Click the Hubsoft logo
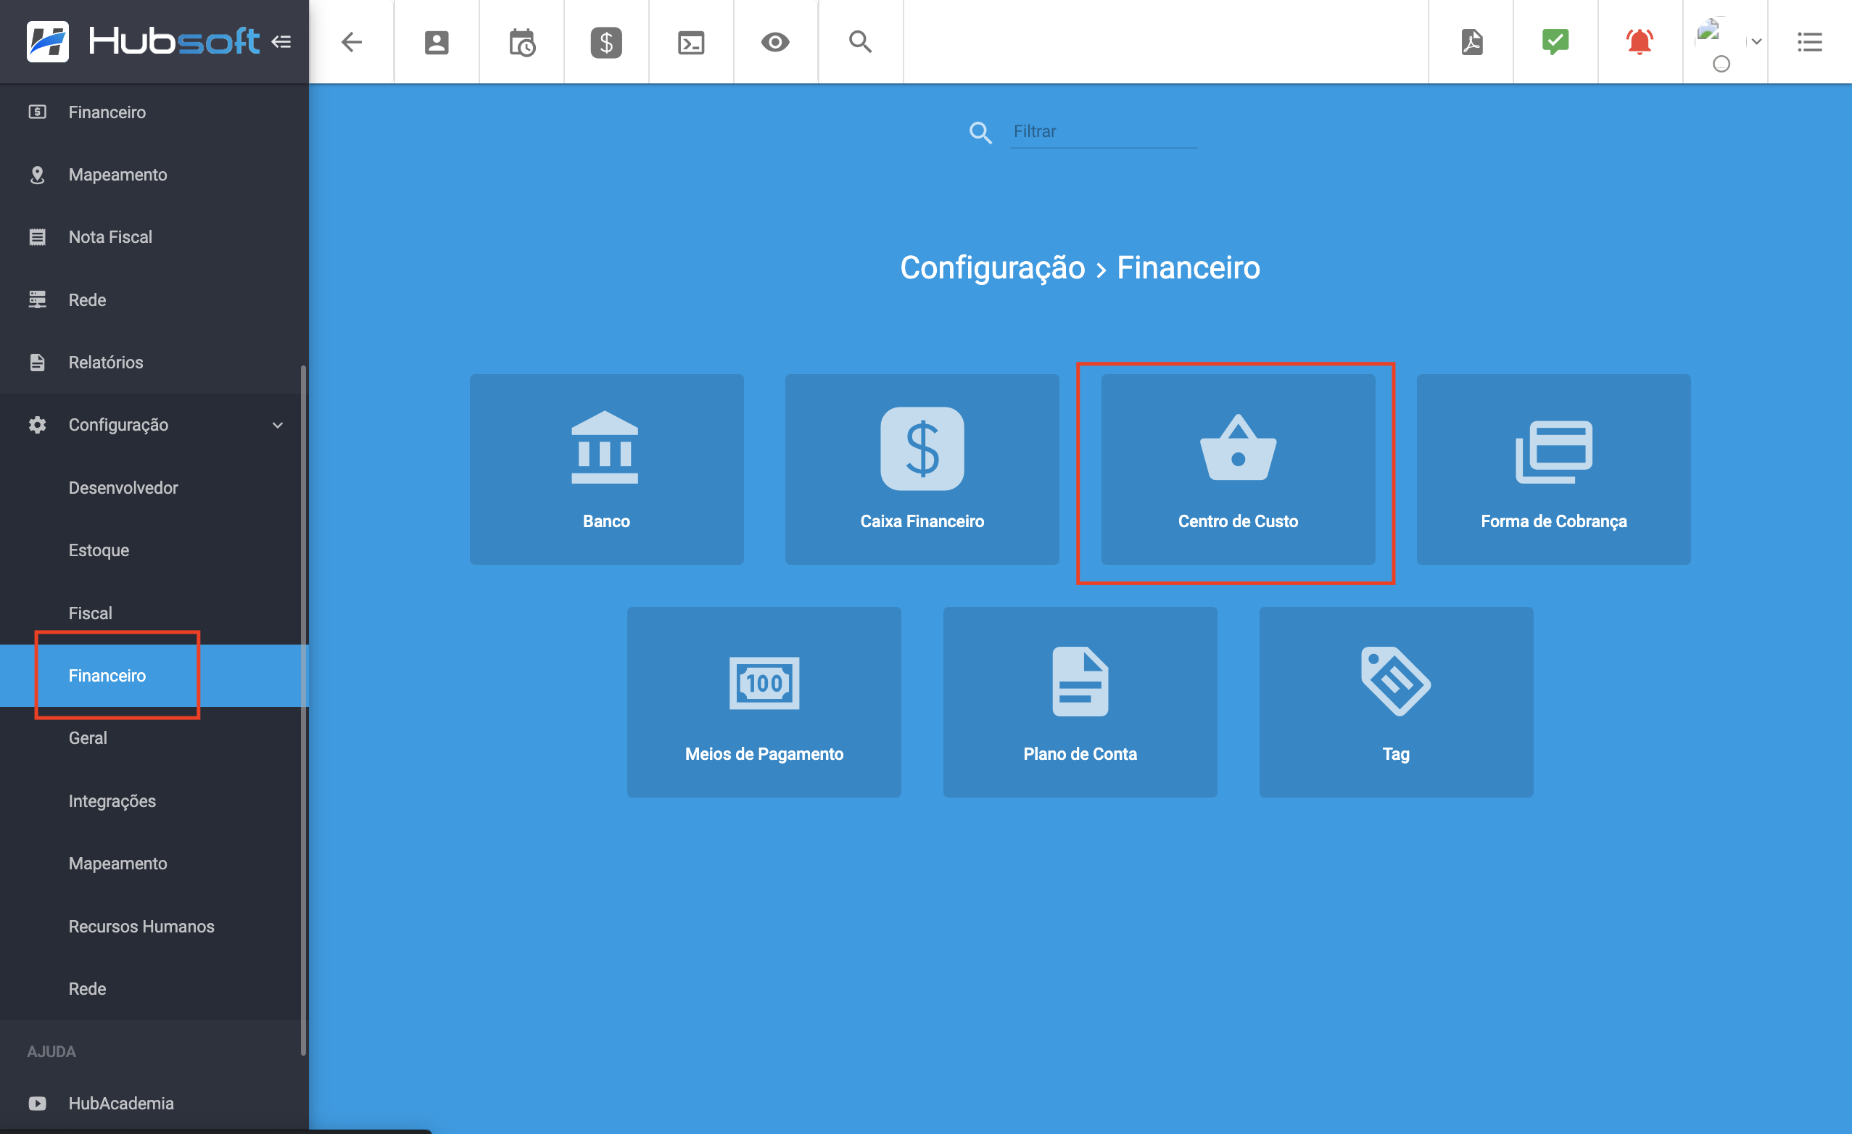 [x=143, y=41]
